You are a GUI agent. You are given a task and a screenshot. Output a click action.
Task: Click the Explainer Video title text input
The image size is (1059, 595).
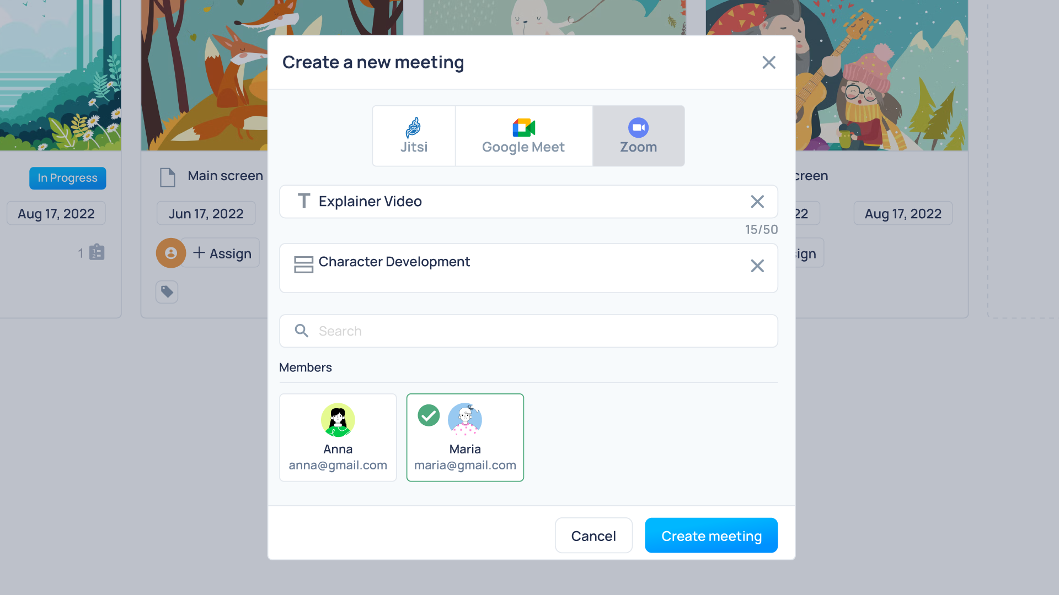[529, 201]
